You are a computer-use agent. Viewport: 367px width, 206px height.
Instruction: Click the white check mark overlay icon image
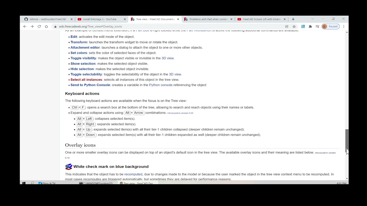click(69, 167)
